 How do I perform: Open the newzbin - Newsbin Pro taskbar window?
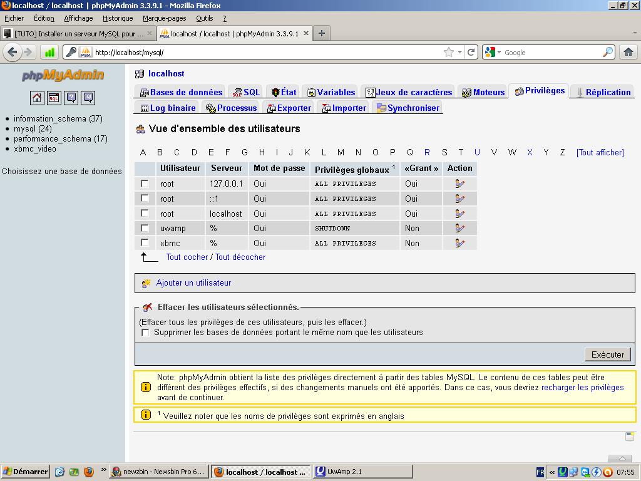pyautogui.click(x=160, y=472)
